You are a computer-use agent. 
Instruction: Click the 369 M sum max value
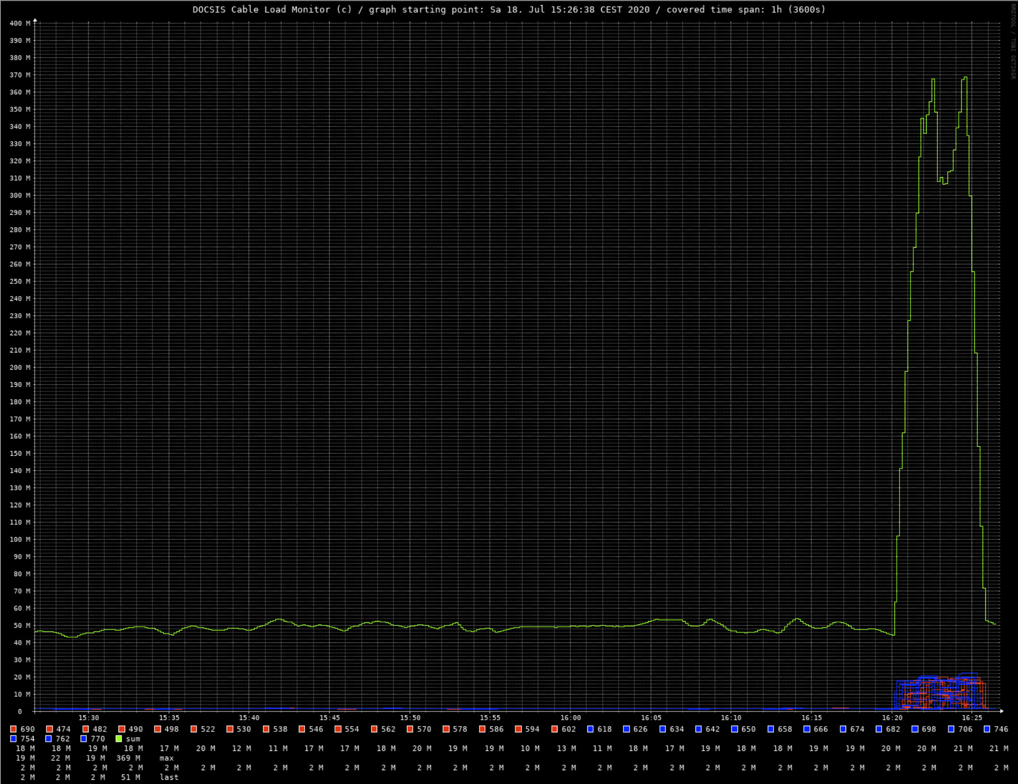128,758
